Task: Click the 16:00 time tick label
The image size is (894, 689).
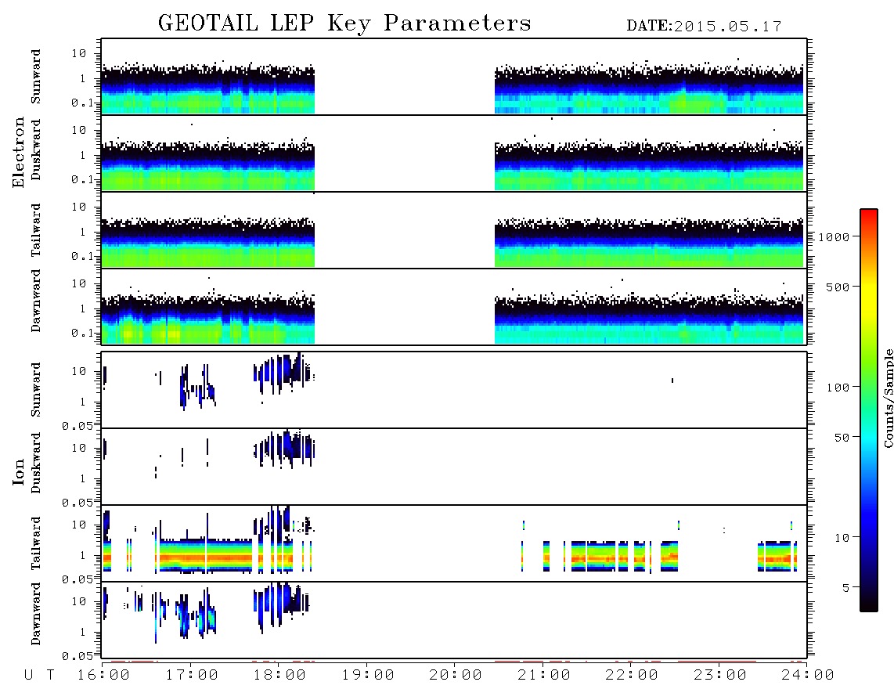Action: tap(103, 676)
